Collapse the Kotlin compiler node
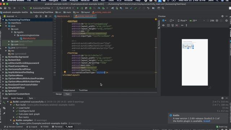 (x=11, y=120)
